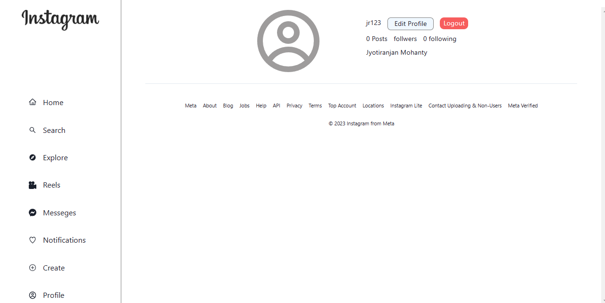Click the Home house icon

[x=33, y=102]
